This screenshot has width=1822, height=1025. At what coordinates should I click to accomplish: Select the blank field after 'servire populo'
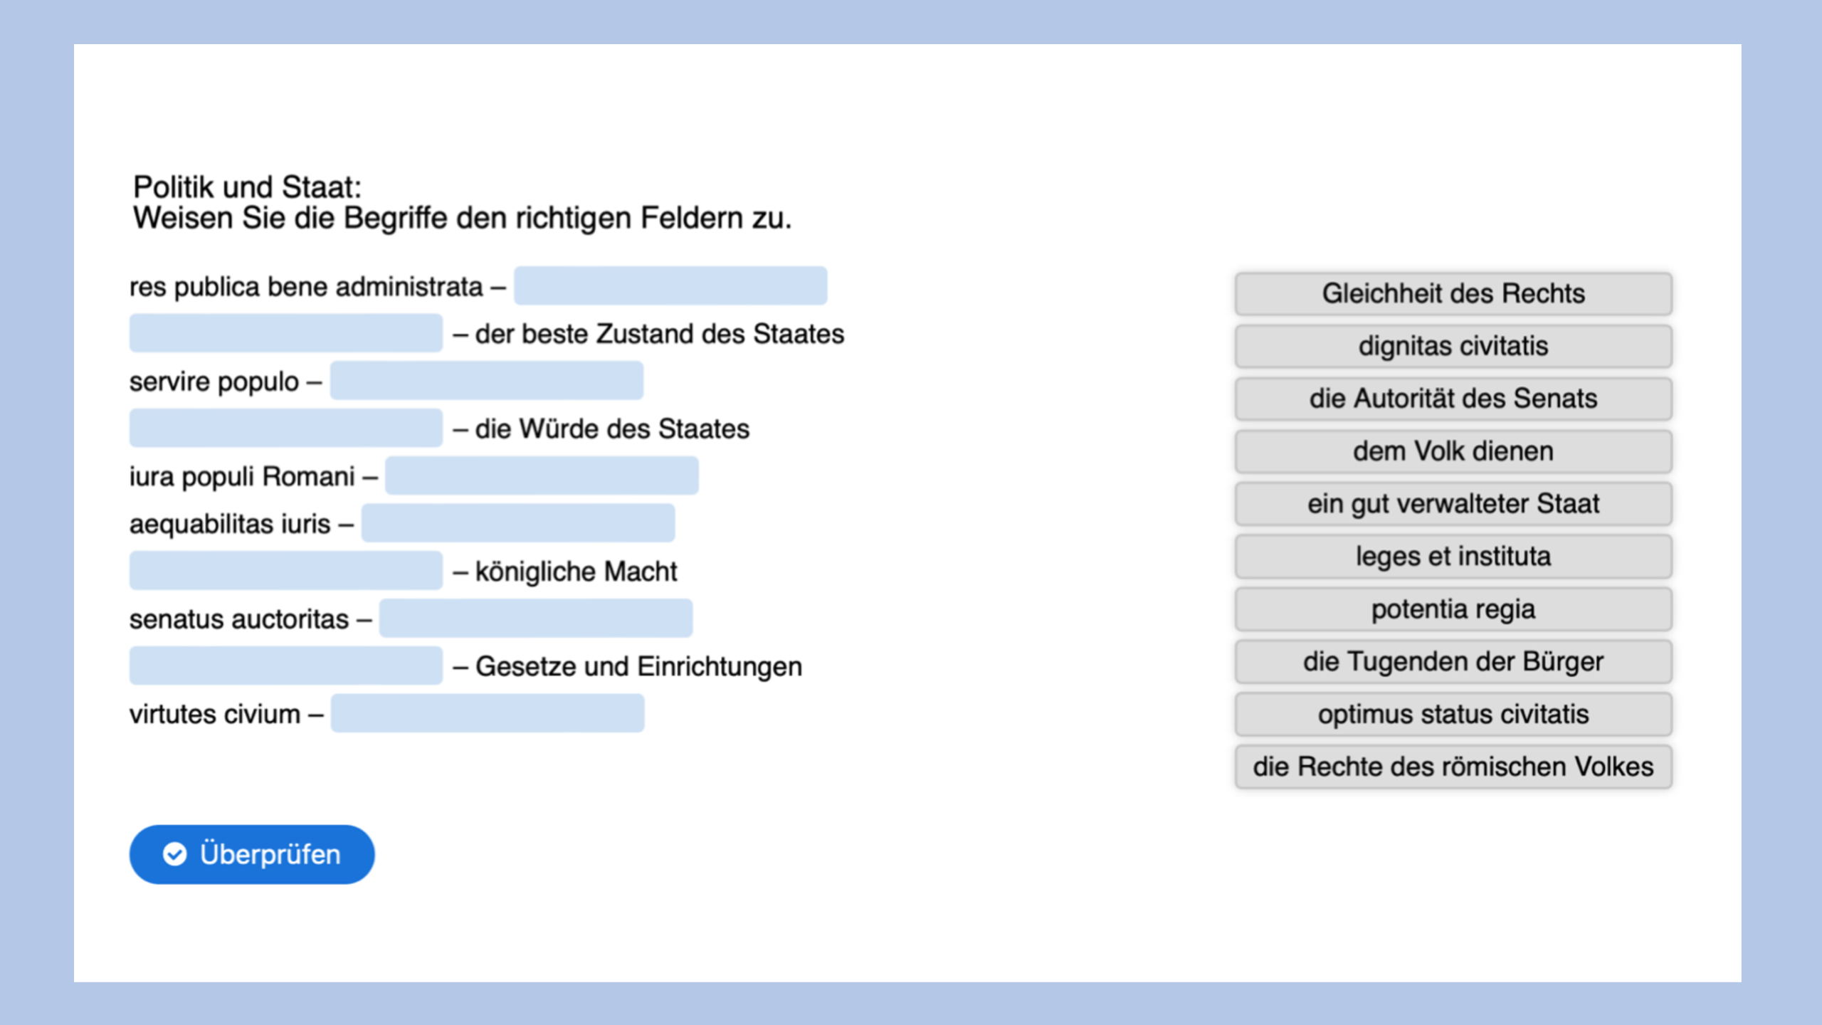pos(487,381)
